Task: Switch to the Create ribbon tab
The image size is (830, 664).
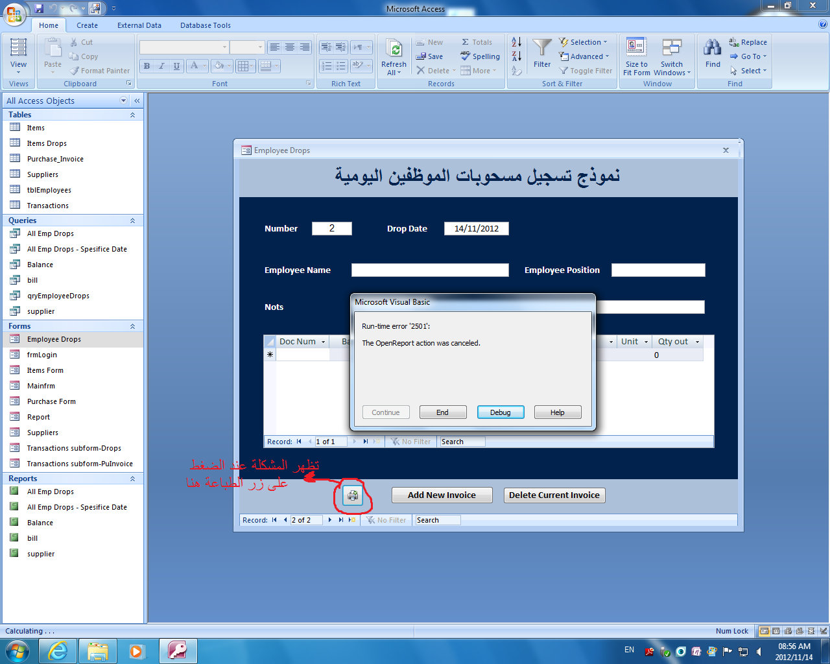Action: click(x=87, y=25)
